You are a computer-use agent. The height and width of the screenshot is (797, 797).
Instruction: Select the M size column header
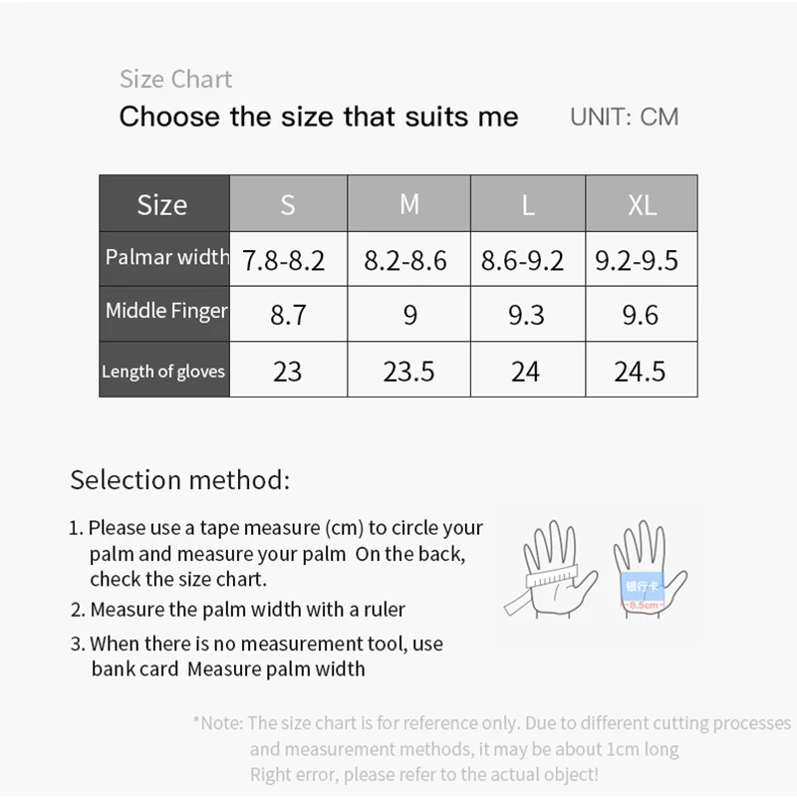[x=408, y=204]
